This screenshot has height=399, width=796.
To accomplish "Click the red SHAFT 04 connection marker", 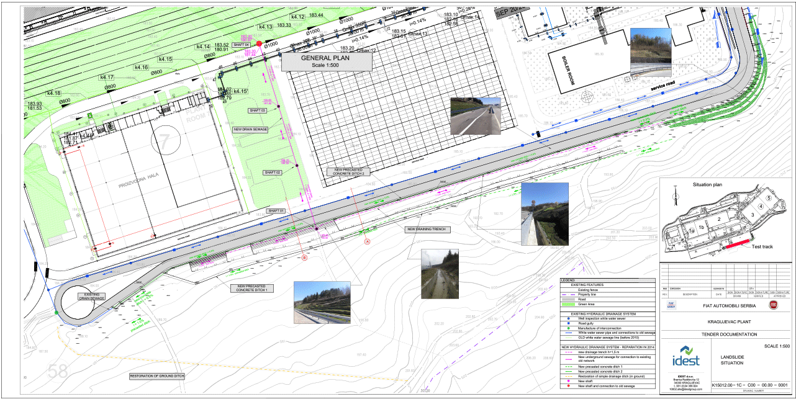I will (260, 45).
